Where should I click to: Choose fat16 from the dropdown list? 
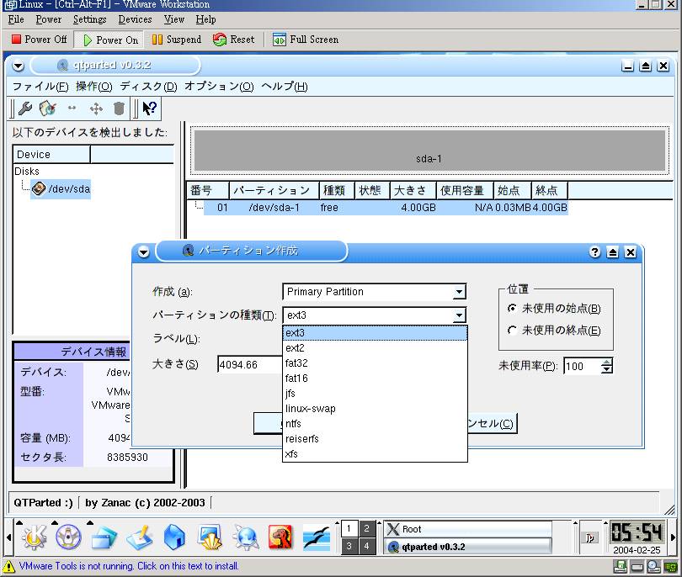[x=375, y=378]
